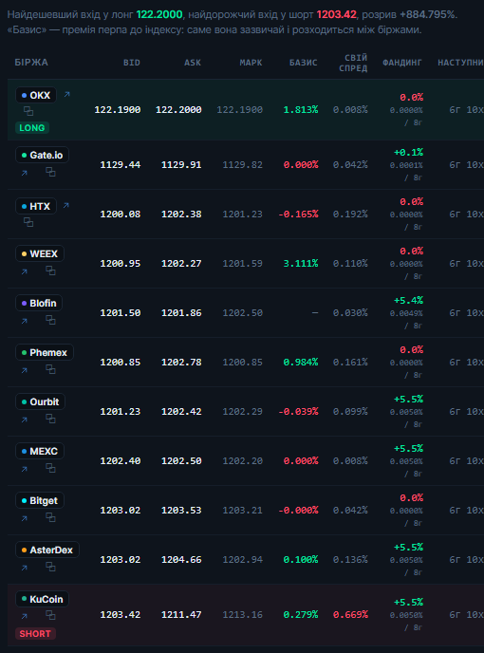Select the AsterDex exchange badge

point(47,550)
